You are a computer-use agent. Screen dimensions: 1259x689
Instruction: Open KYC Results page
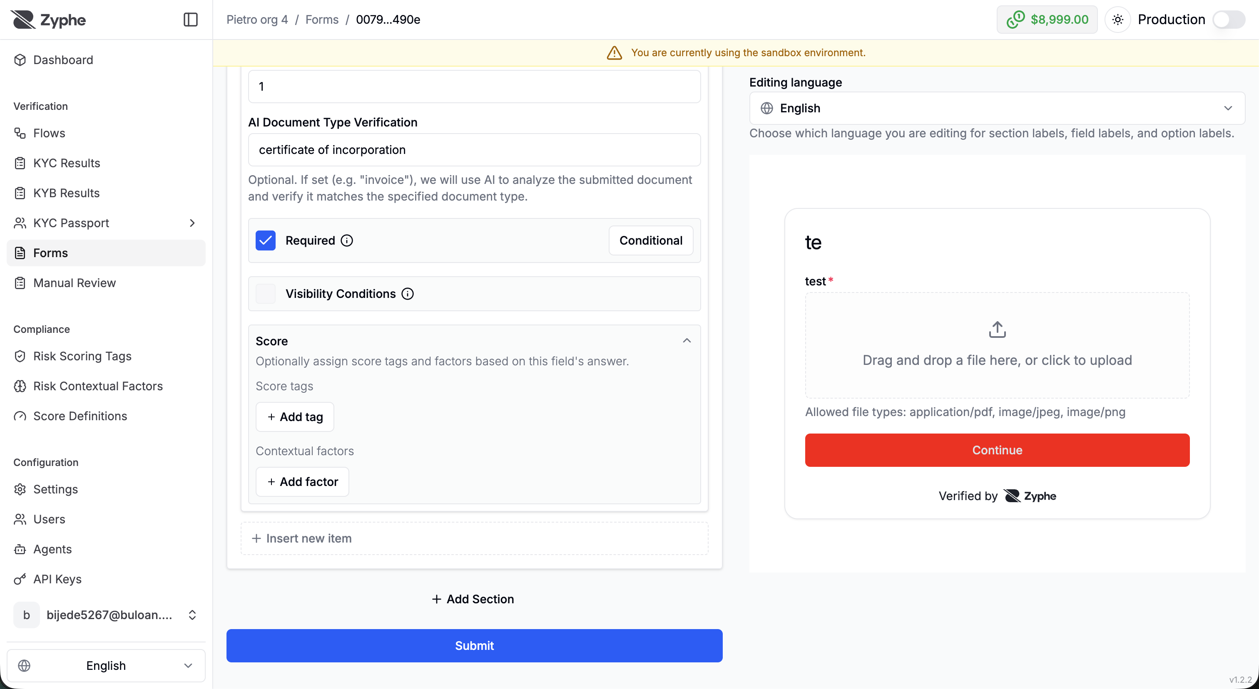tap(106, 163)
